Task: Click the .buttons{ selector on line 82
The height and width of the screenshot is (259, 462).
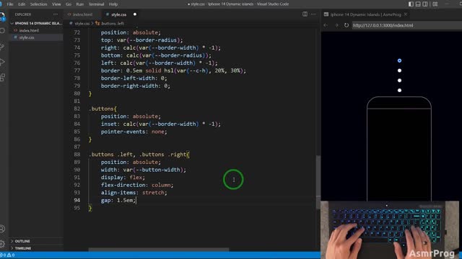Action: [x=103, y=109]
